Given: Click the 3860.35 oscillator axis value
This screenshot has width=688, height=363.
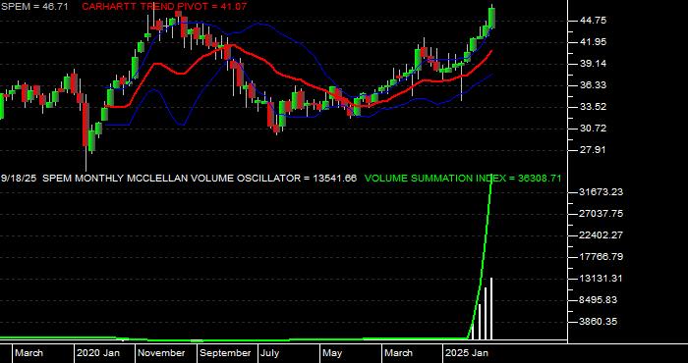Looking at the screenshot, I should coord(598,322).
